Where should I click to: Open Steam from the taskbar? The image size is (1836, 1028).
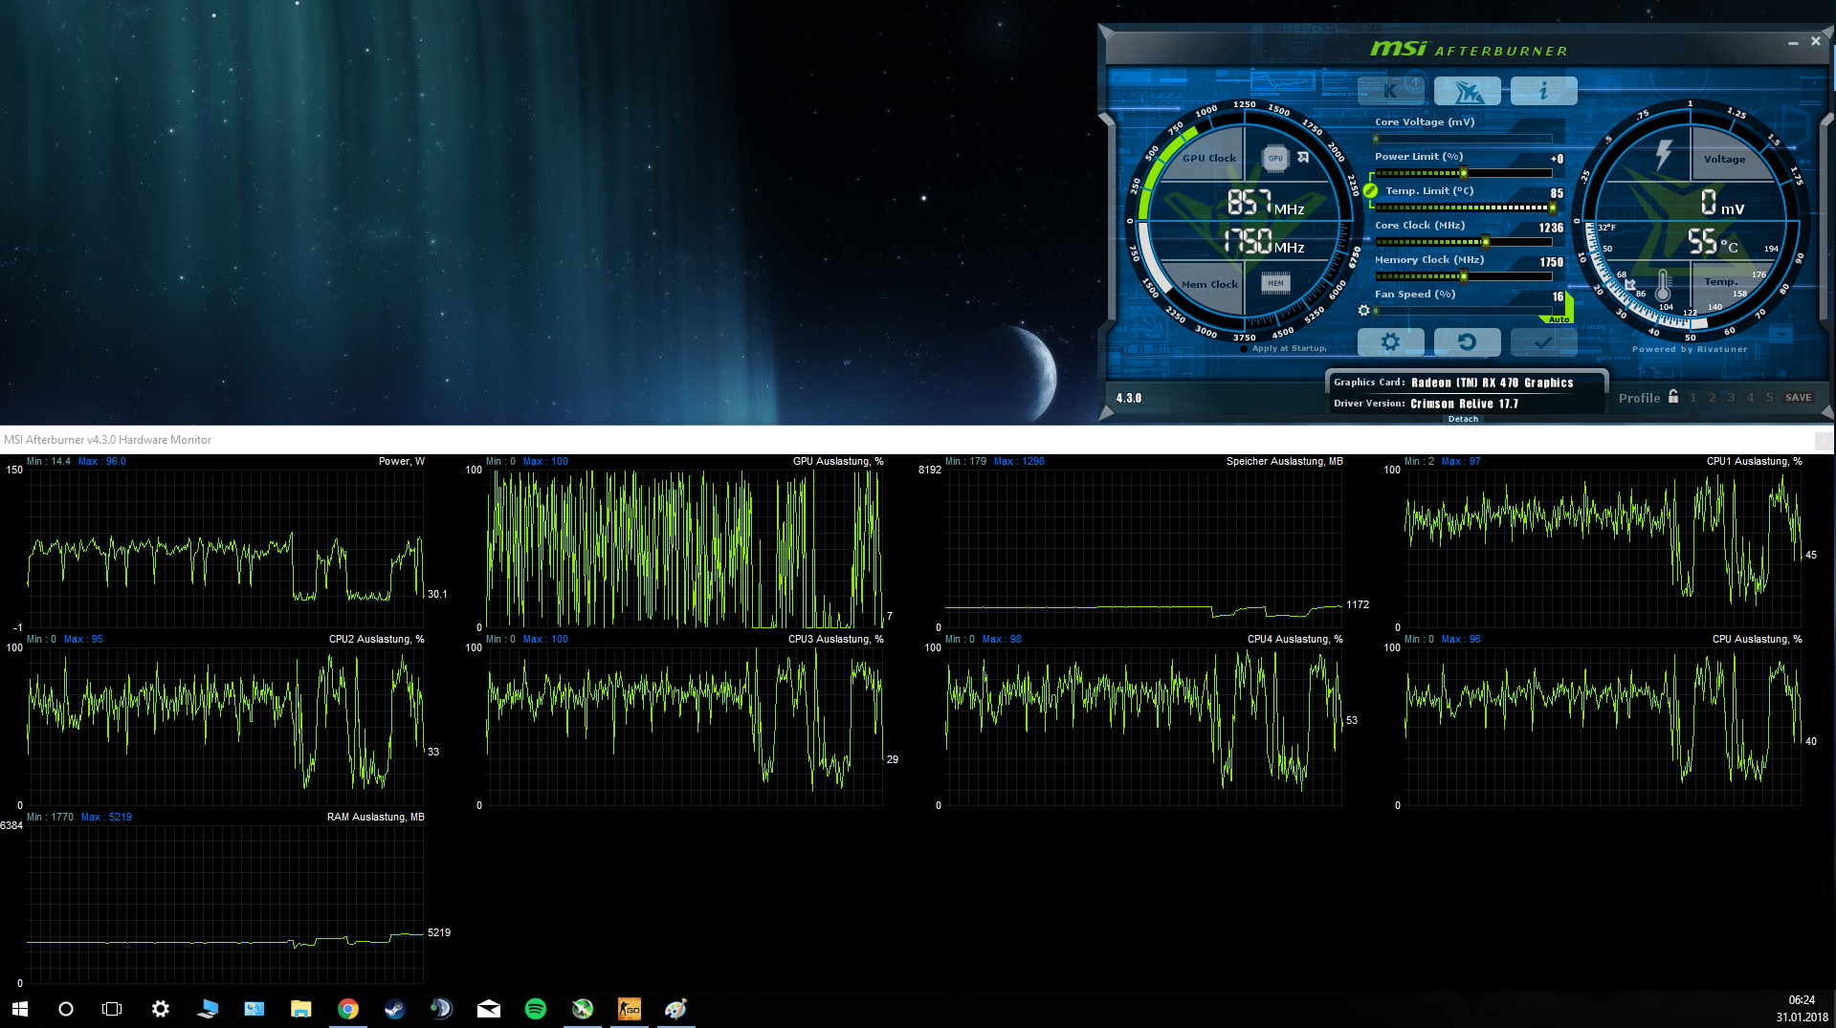point(395,1009)
